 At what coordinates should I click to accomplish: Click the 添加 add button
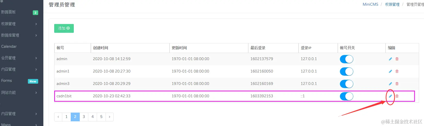[64, 28]
